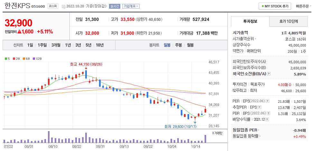Click the 전일 value 31,300
312x151 pixels.
[92, 20]
